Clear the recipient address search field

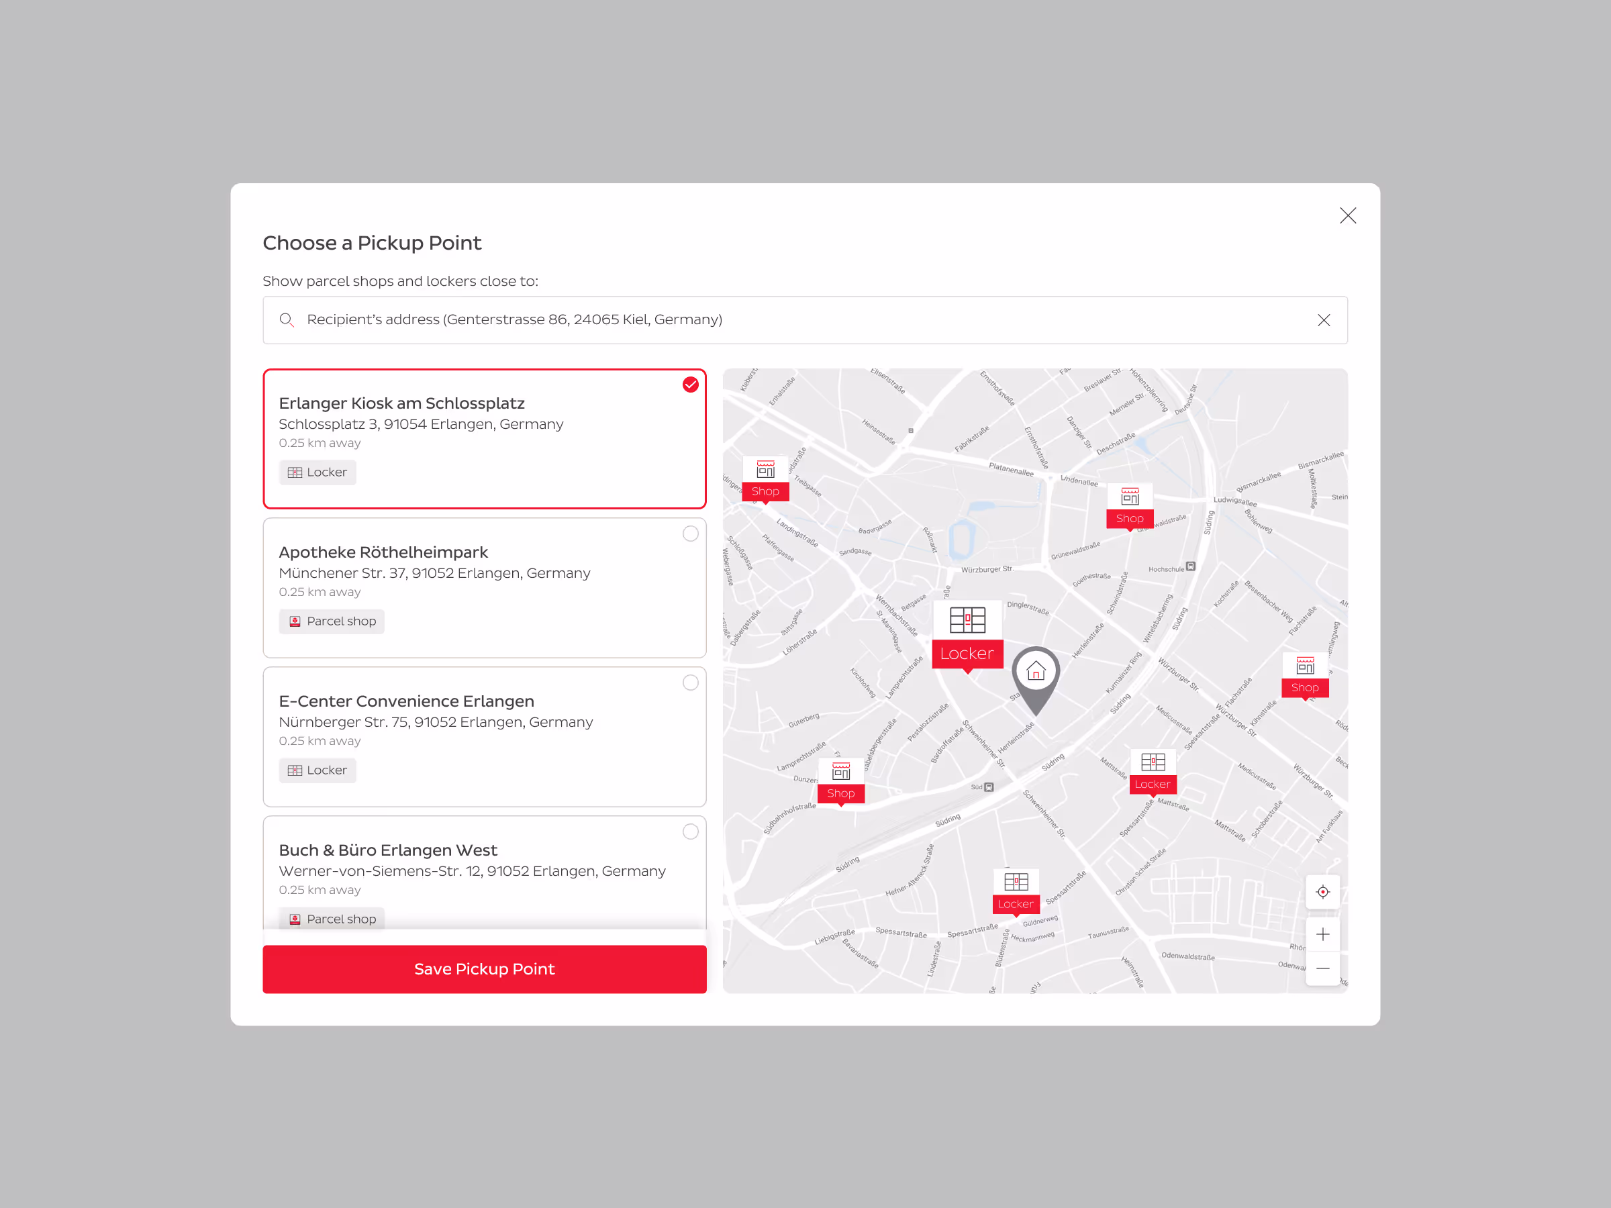[1323, 320]
